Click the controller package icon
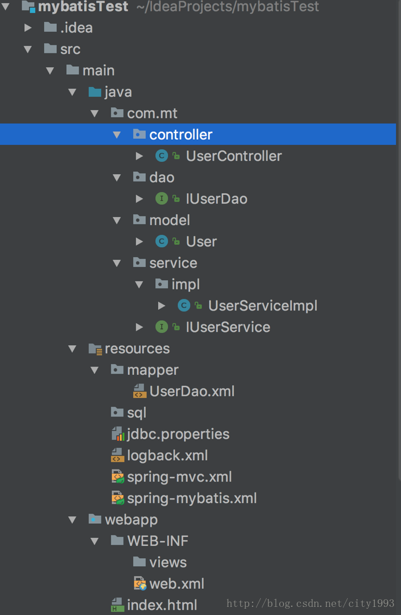Image resolution: width=401 pixels, height=615 pixels. click(140, 134)
